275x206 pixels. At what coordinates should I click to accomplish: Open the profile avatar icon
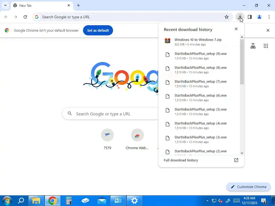pyautogui.click(x=259, y=17)
